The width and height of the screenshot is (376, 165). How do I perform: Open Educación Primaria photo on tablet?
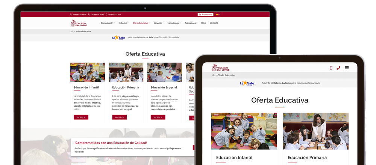pos(315,131)
